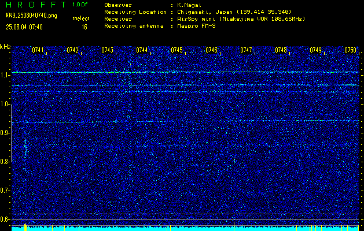This screenshot has width=364, height=231.
Task: Click the kHz axis unit label
Action: click(x=5, y=47)
